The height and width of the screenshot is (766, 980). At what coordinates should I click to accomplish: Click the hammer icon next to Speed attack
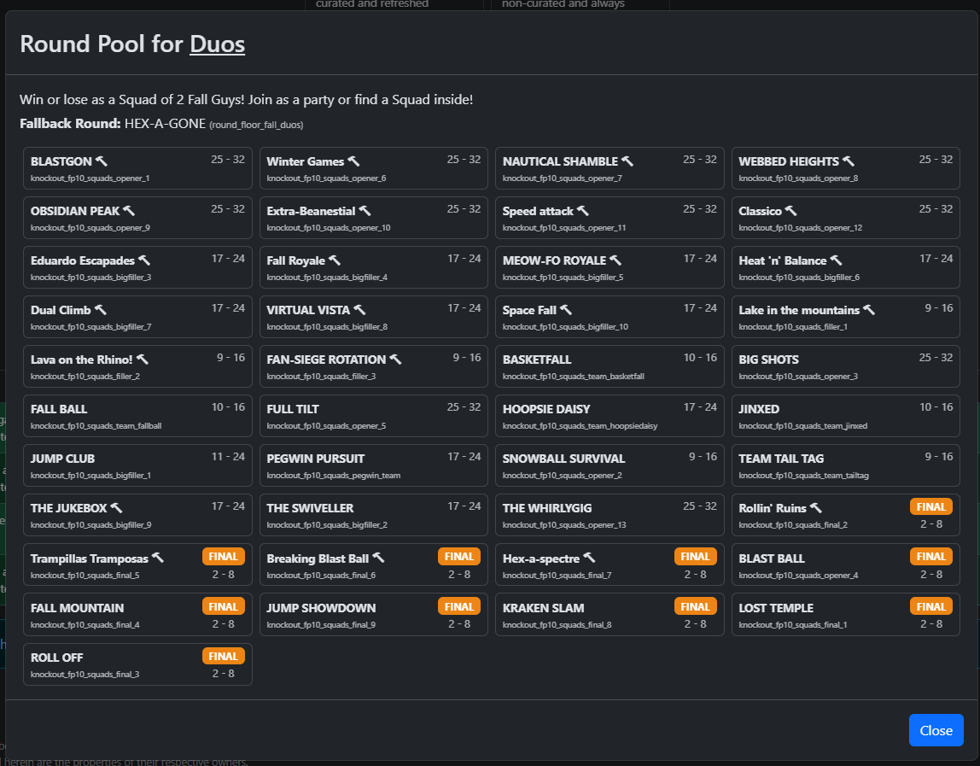click(582, 211)
